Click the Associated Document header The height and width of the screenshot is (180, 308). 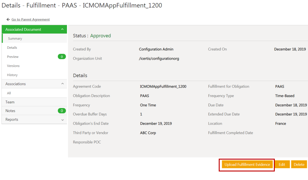coord(23,30)
